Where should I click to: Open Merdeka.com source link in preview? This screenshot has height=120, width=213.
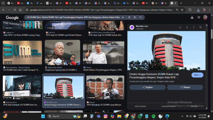click(142, 26)
